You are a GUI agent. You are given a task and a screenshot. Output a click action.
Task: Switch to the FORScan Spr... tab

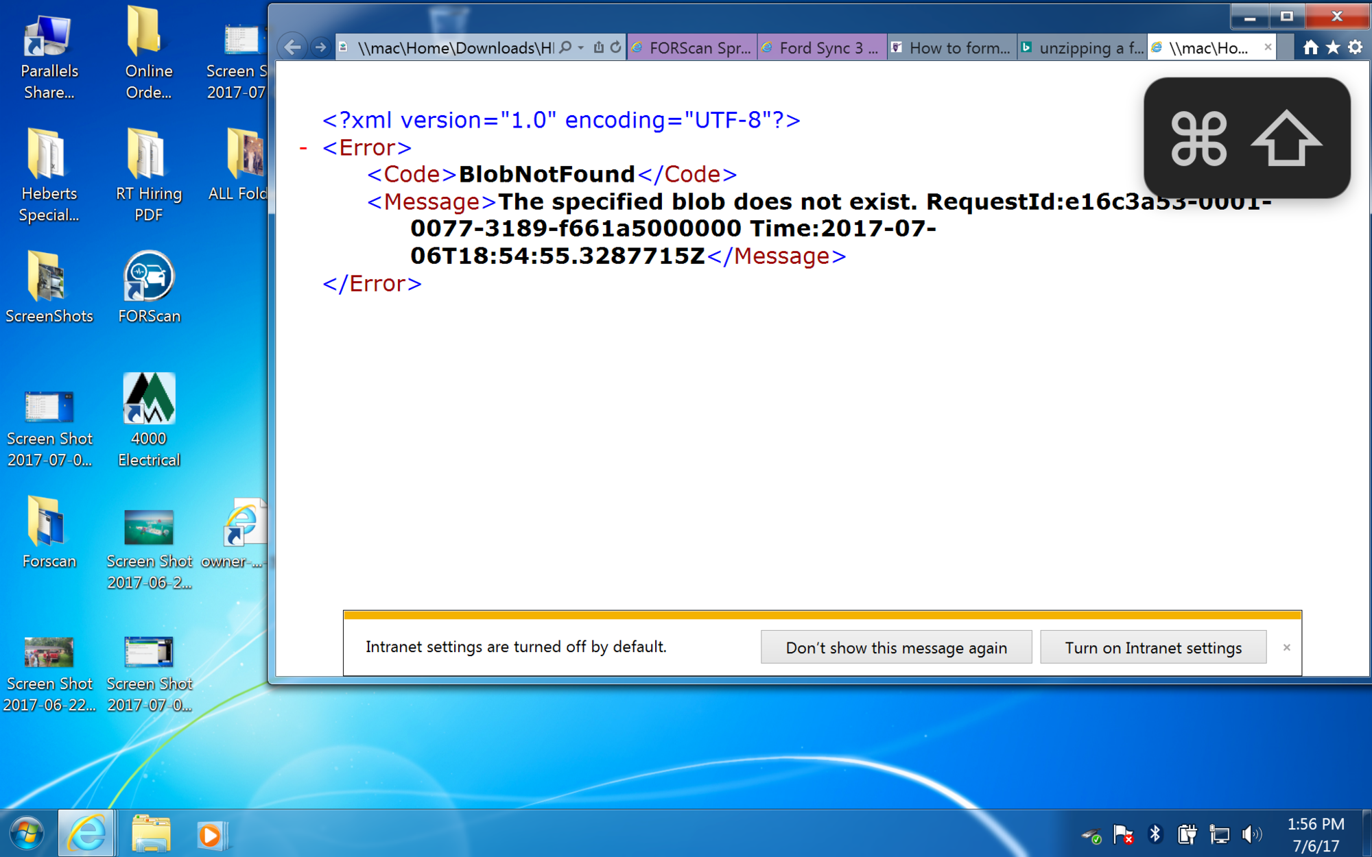693,47
